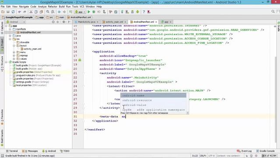Click the Redo arrow icon

click(x=24, y=12)
